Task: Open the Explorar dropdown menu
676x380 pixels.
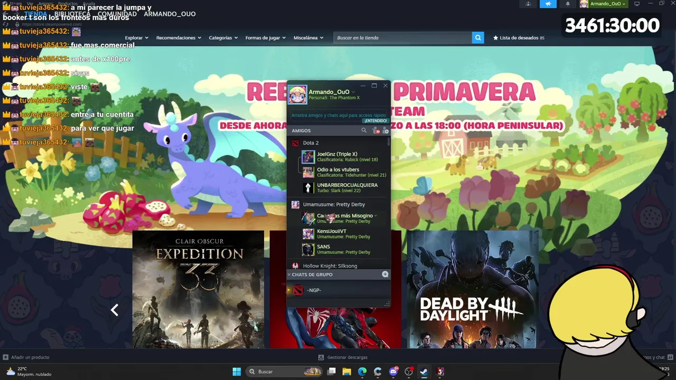Action: click(x=136, y=37)
